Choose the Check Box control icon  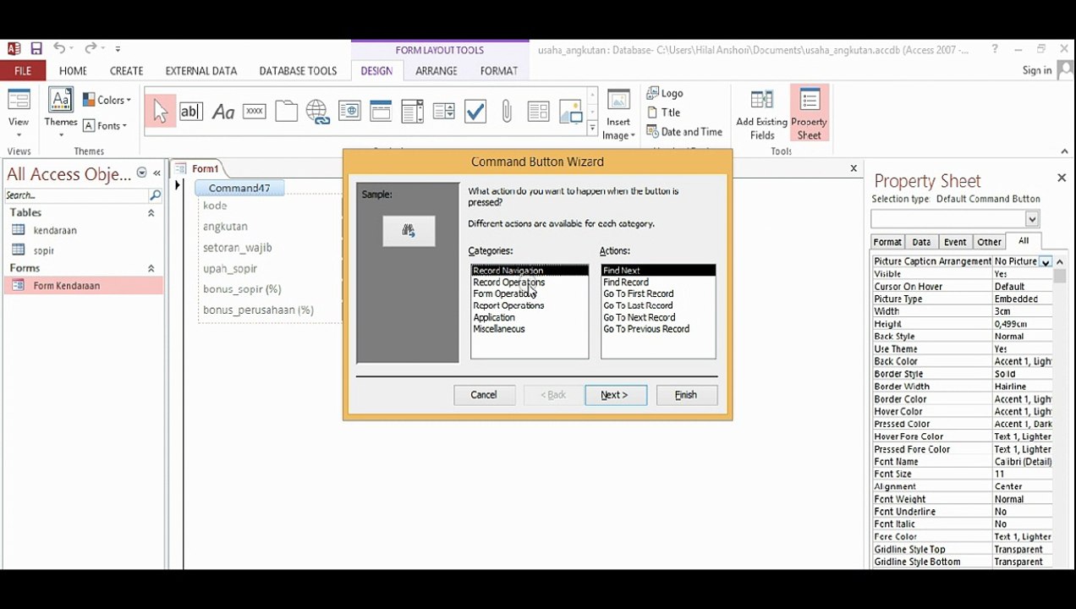pyautogui.click(x=475, y=111)
